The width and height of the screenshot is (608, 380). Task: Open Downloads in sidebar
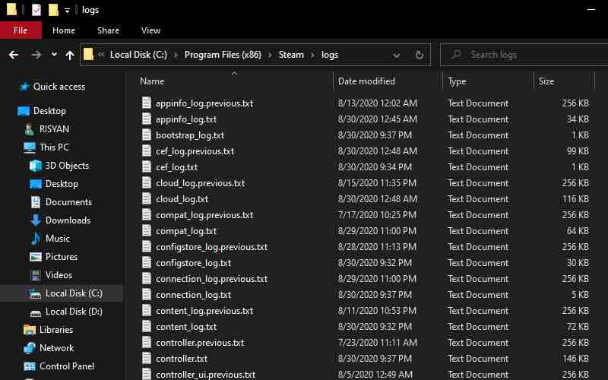(68, 220)
